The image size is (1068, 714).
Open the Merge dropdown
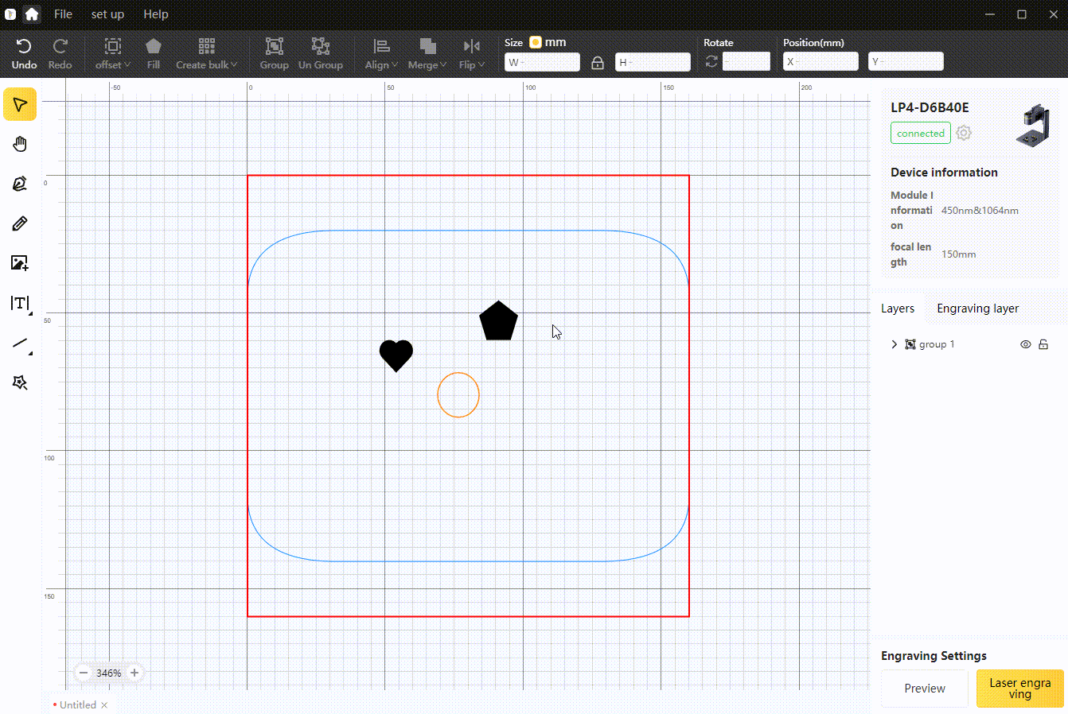pos(427,53)
